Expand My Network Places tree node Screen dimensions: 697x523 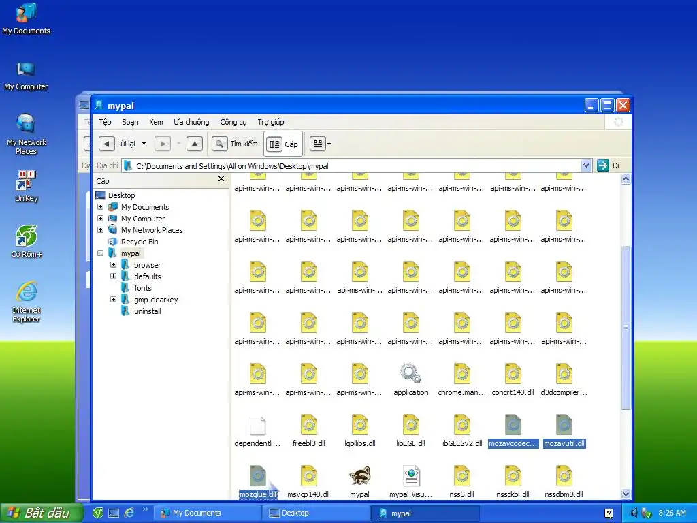coord(101,230)
